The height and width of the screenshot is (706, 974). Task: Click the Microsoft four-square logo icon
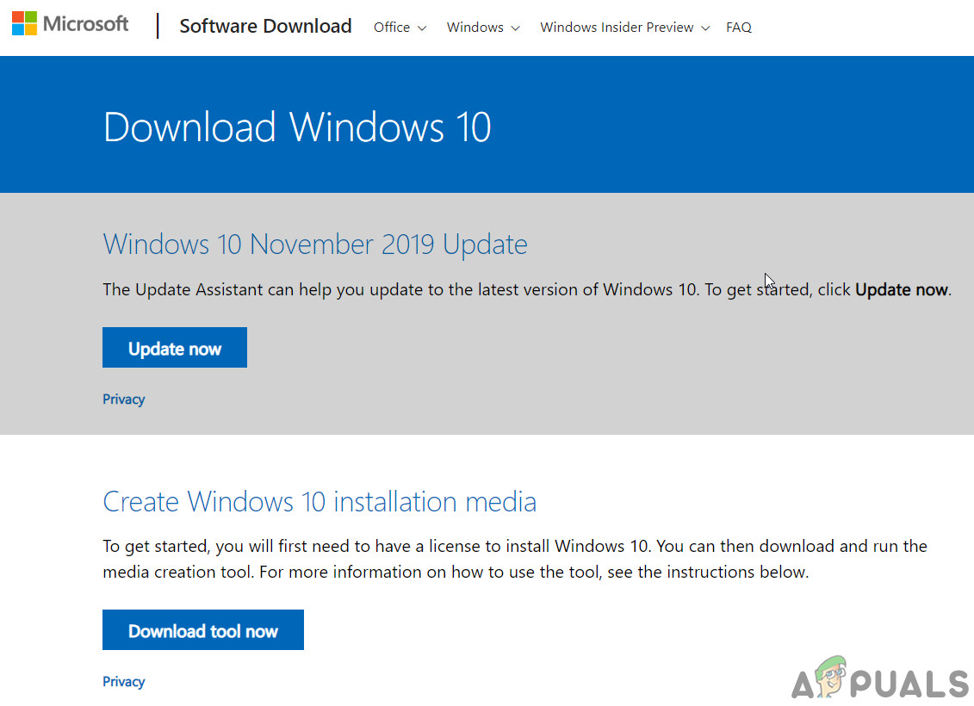click(24, 23)
